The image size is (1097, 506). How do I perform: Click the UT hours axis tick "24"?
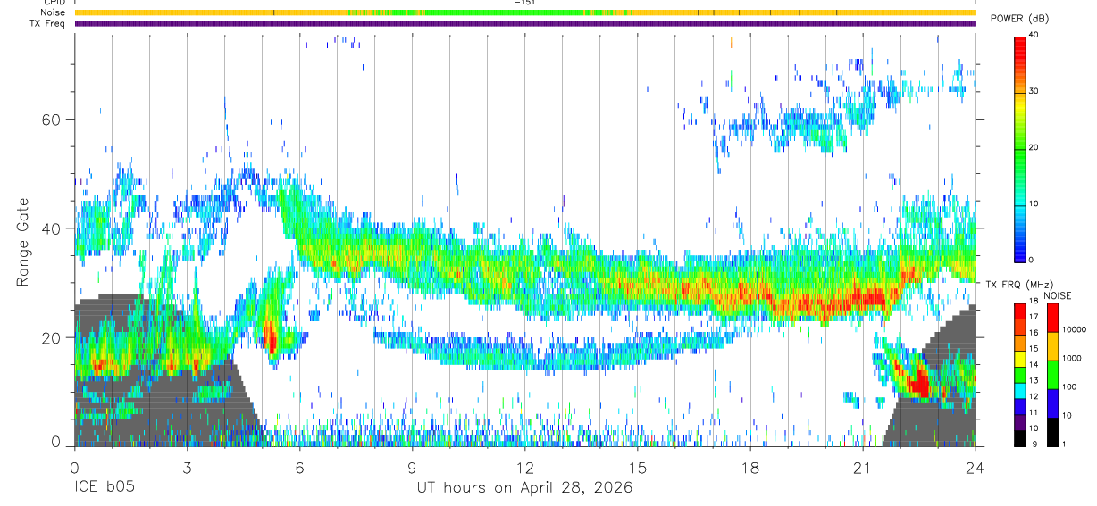tap(975, 468)
